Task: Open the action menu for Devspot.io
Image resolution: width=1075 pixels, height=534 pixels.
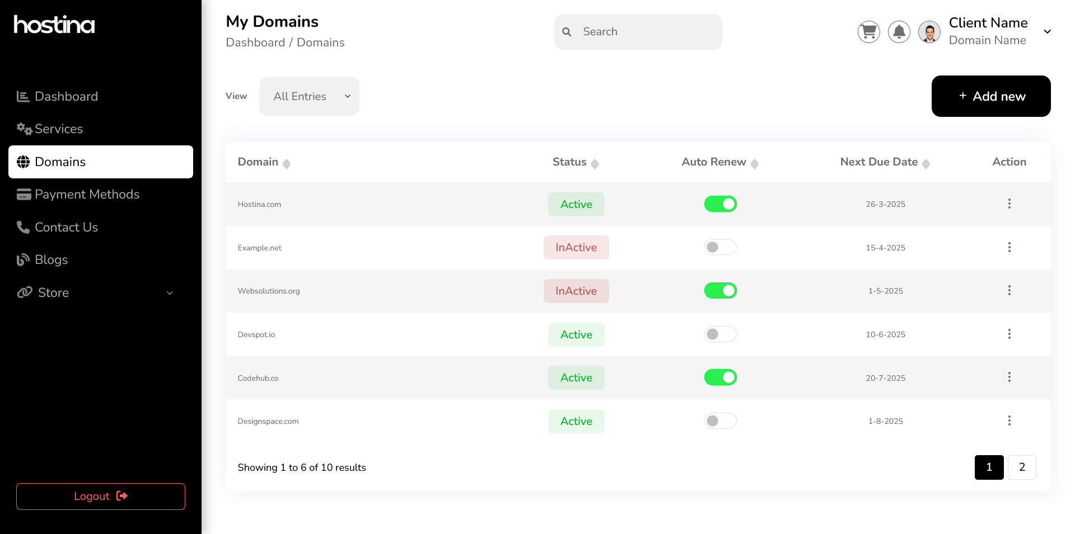Action: click(1009, 334)
